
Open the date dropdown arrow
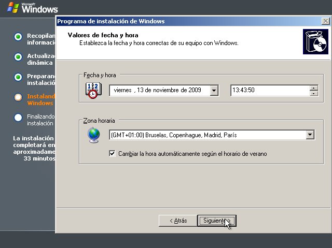click(x=214, y=91)
